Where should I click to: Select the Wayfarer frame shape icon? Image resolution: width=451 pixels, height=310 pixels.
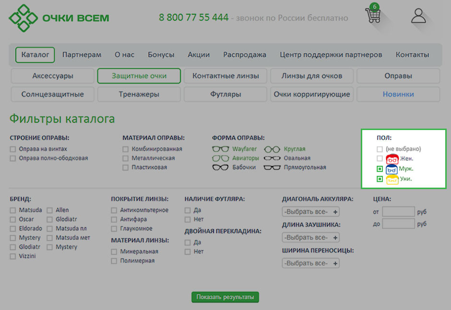tap(221, 149)
